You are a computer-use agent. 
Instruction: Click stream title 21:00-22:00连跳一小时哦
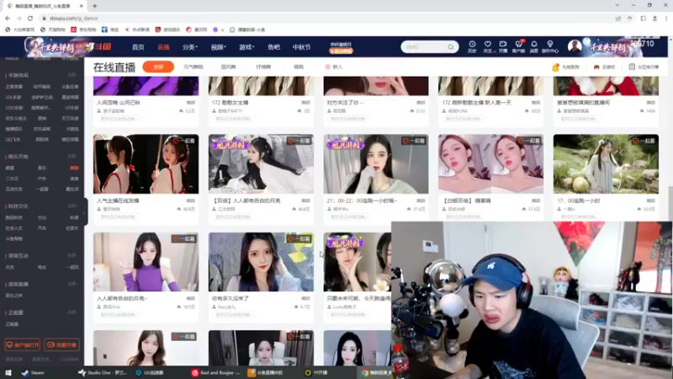tap(362, 200)
